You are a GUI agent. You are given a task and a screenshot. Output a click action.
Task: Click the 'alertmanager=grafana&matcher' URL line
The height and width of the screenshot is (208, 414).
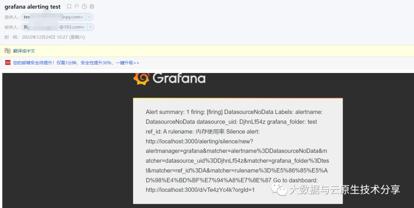click(236, 151)
